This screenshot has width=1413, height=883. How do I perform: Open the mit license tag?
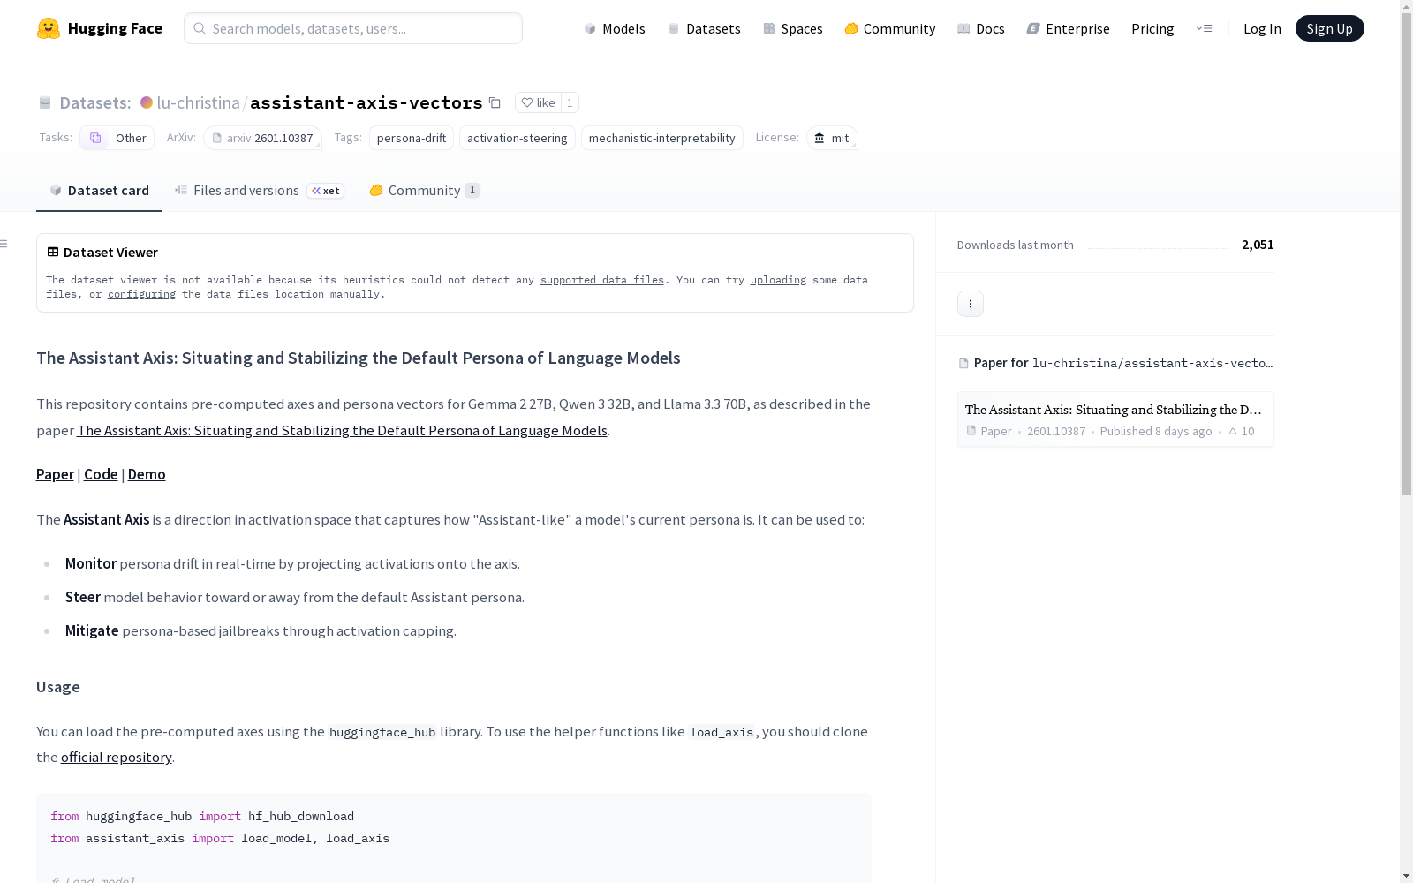[832, 138]
